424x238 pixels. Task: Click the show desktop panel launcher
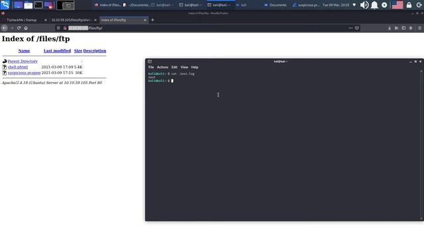point(19,5)
